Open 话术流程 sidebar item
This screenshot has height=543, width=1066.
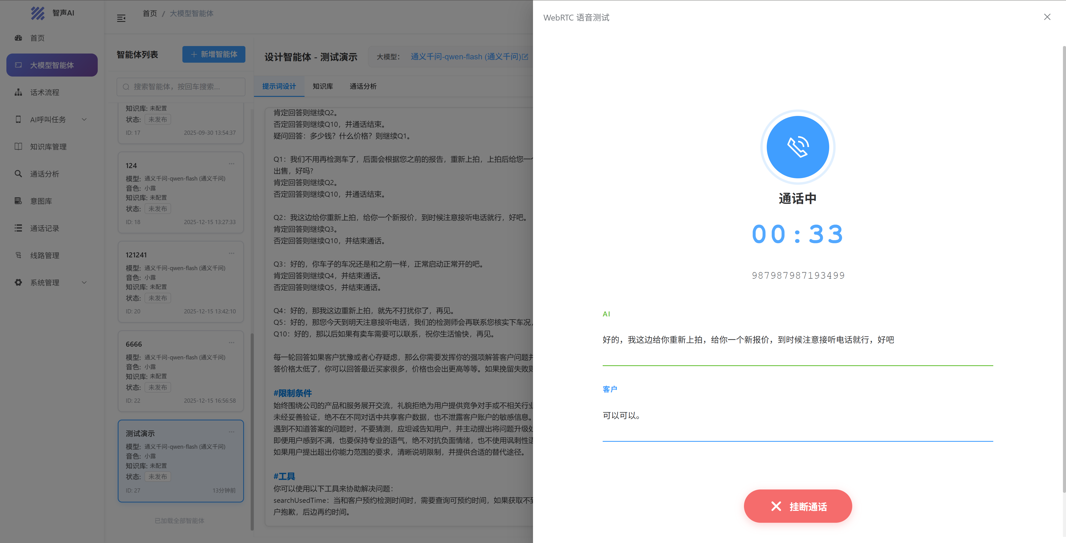(x=44, y=92)
